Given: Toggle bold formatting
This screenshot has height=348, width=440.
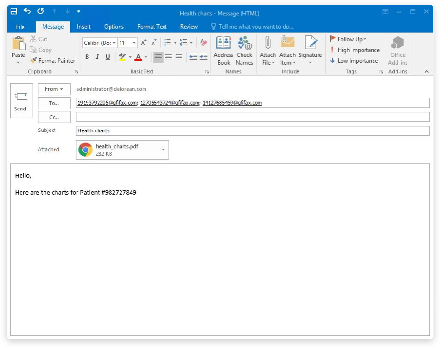Looking at the screenshot, I should coord(87,57).
